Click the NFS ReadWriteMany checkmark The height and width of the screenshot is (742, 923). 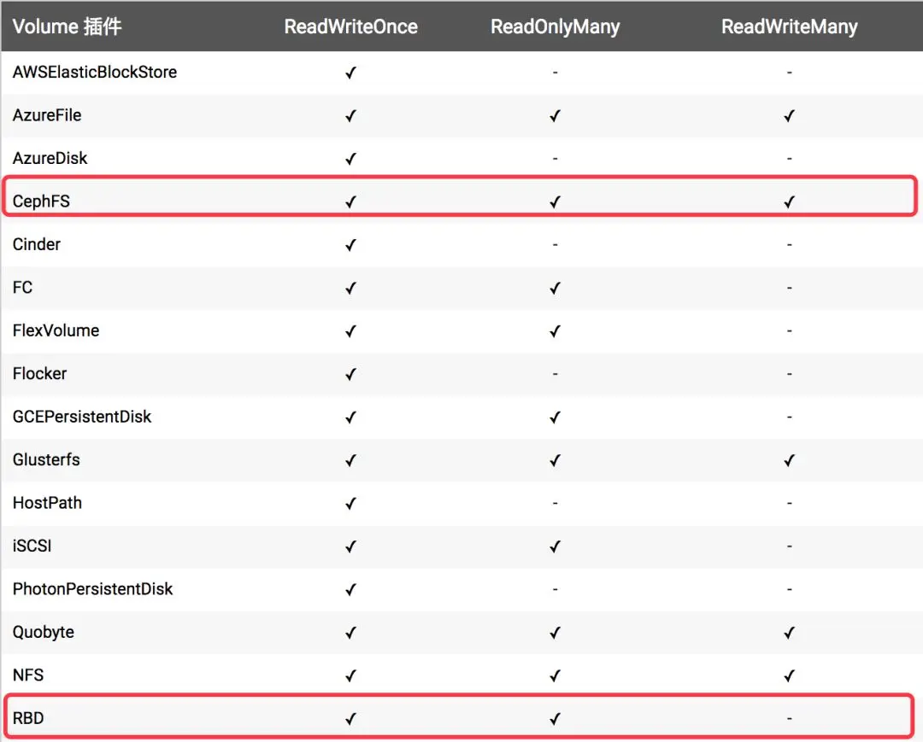(x=790, y=676)
